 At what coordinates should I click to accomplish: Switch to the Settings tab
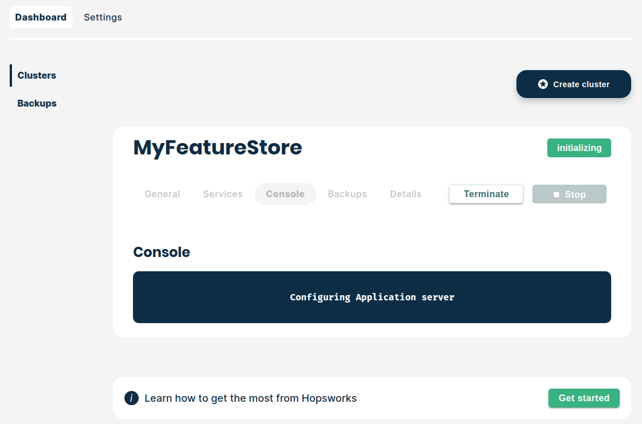pyautogui.click(x=103, y=17)
